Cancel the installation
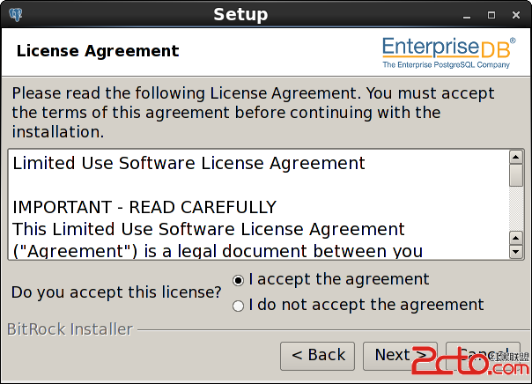Screen dimensions: 532x384 (x=484, y=356)
